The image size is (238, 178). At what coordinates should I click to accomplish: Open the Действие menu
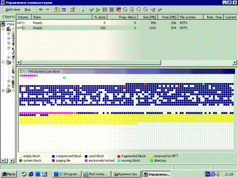(13, 10)
